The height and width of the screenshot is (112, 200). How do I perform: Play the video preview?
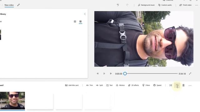pyautogui.click(x=104, y=73)
